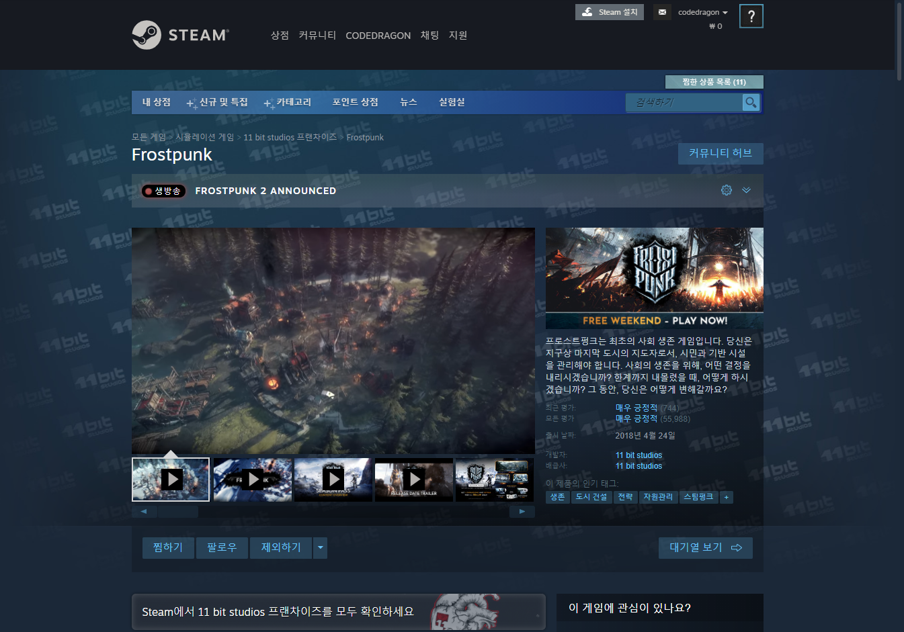Open the 11 bit studios franchise banner
This screenshot has height=632, width=904.
[339, 612]
